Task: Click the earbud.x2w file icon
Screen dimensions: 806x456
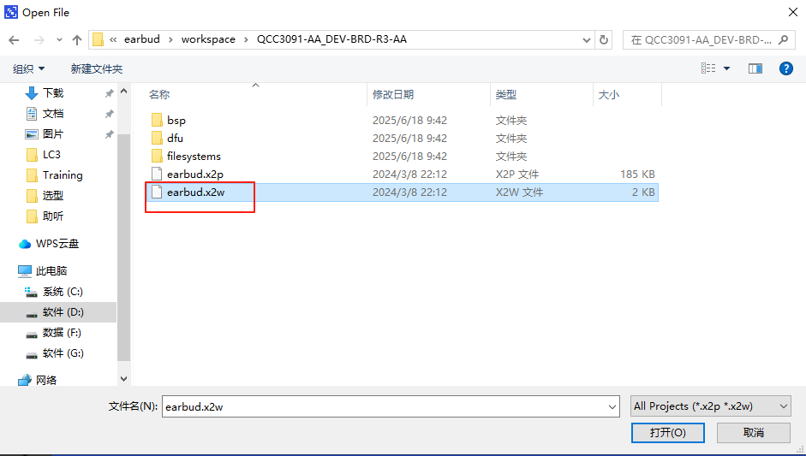Action: (x=157, y=192)
